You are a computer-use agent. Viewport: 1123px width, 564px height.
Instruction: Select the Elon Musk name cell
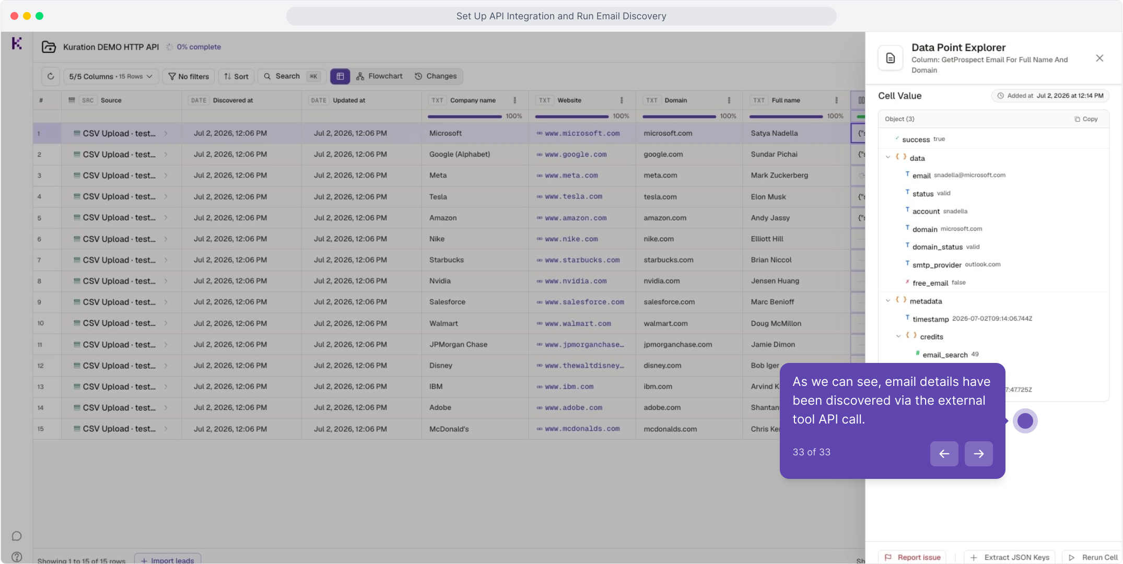click(796, 197)
